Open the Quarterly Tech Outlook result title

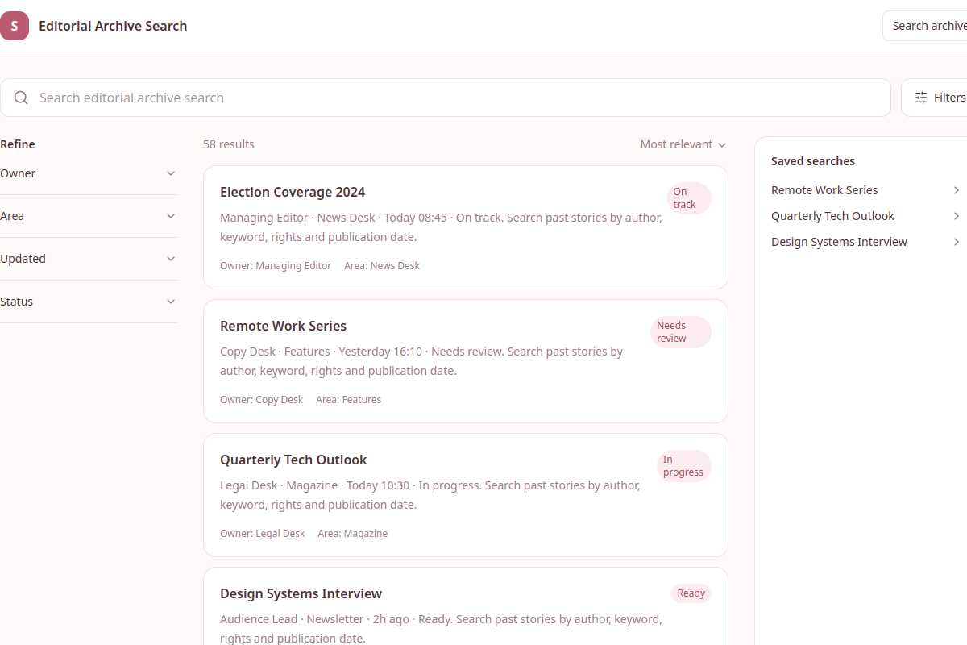[293, 460]
